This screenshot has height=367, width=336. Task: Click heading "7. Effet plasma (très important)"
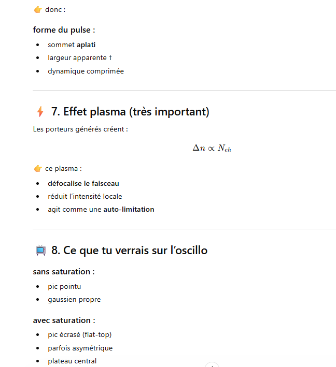(x=130, y=112)
